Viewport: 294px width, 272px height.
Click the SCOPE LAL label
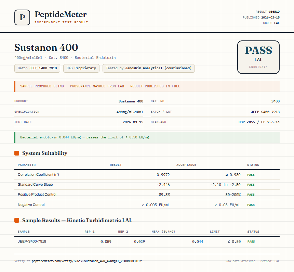(x=271, y=23)
